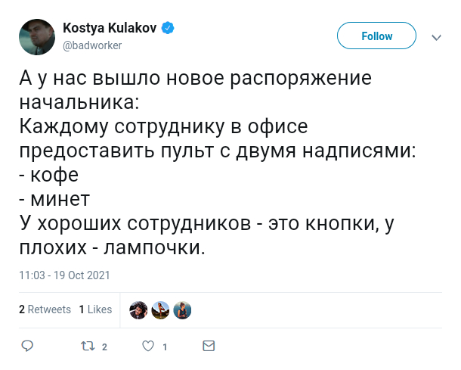Screen dimensions: 461x370
Task: Click the number next to the heart icon
Action: [x=165, y=347]
